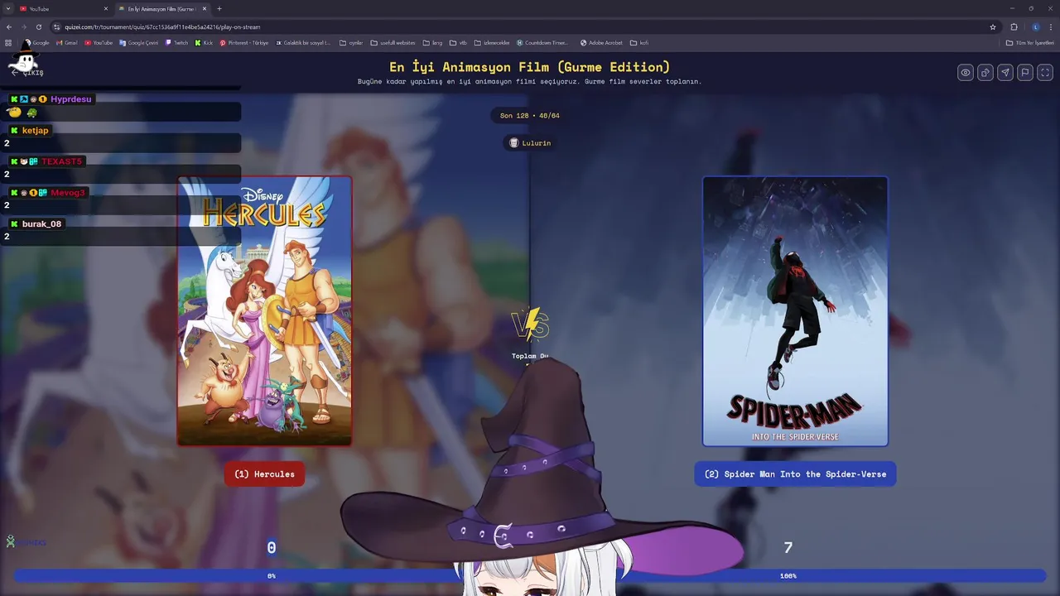
Task: Select the Hercules movie poster
Action: tap(264, 310)
